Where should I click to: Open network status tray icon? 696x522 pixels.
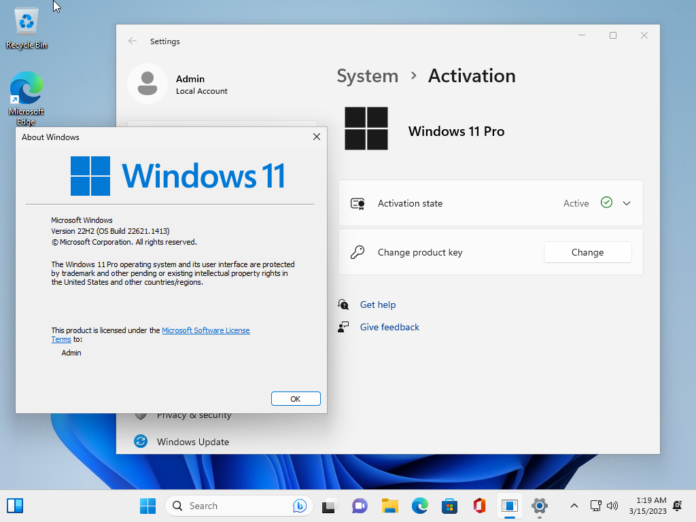tap(595, 506)
